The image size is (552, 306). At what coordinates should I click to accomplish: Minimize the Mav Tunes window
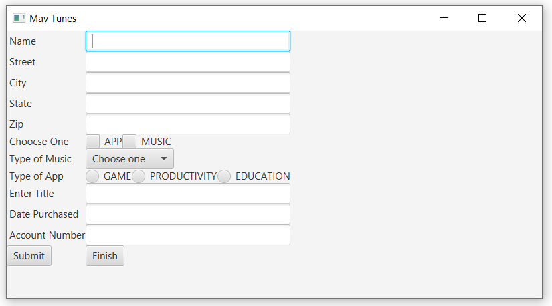443,19
